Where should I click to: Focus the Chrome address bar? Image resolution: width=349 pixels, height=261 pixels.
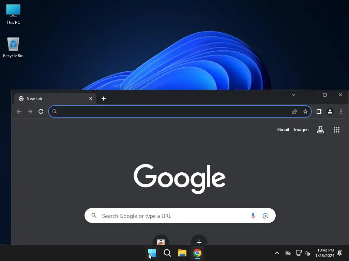[180, 111]
